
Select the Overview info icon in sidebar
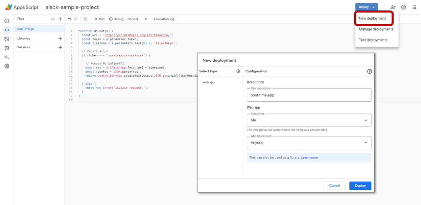point(7,21)
